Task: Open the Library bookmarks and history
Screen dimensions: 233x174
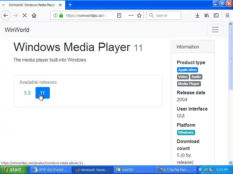Action: pos(207,15)
